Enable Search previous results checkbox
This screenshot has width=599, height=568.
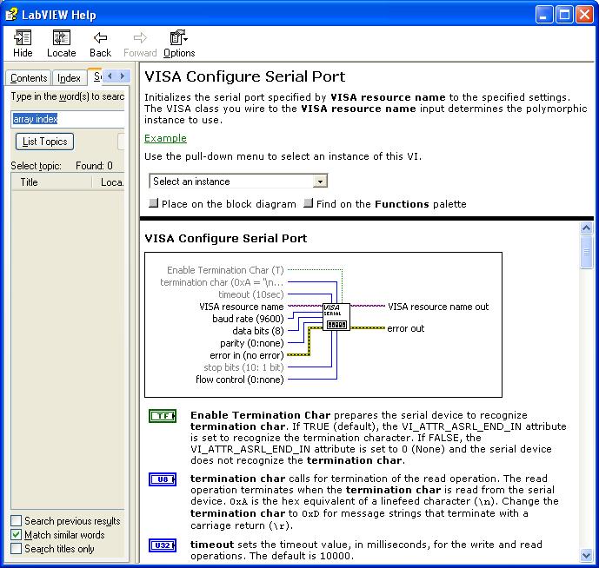pyautogui.click(x=17, y=521)
